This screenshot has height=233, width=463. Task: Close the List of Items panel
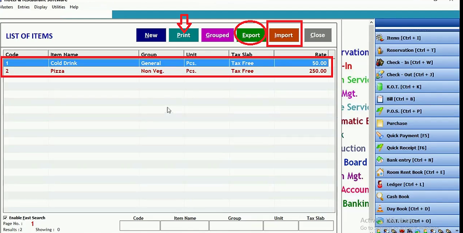tap(317, 35)
